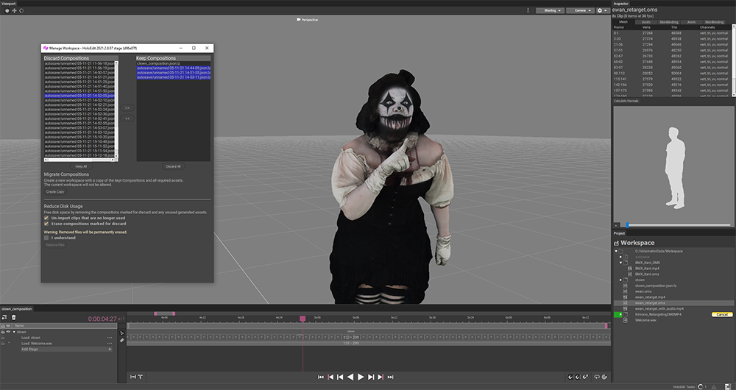Screen dimensions: 736x390
Task: Open the Shading dropdown
Action: (550, 10)
